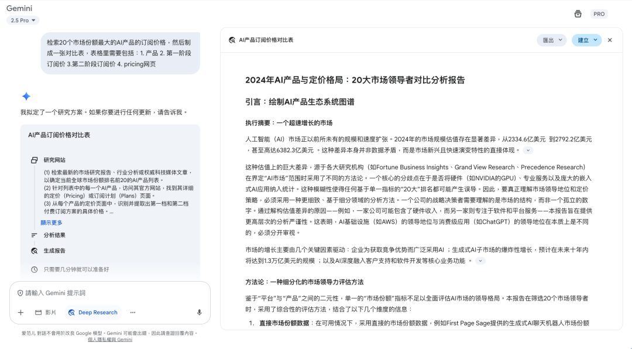
Task: Click the 分析结果 step icon
Action: 35,235
